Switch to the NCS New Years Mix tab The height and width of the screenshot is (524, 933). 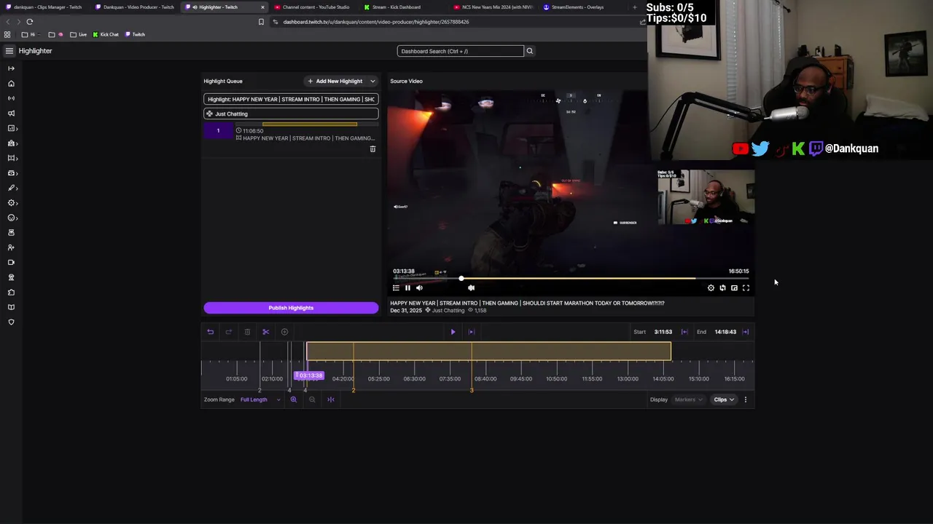(x=493, y=7)
